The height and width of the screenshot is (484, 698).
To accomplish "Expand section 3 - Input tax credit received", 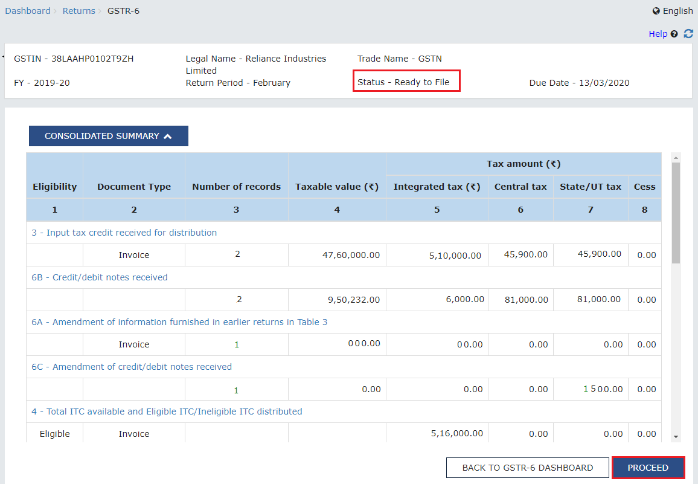I will point(124,232).
